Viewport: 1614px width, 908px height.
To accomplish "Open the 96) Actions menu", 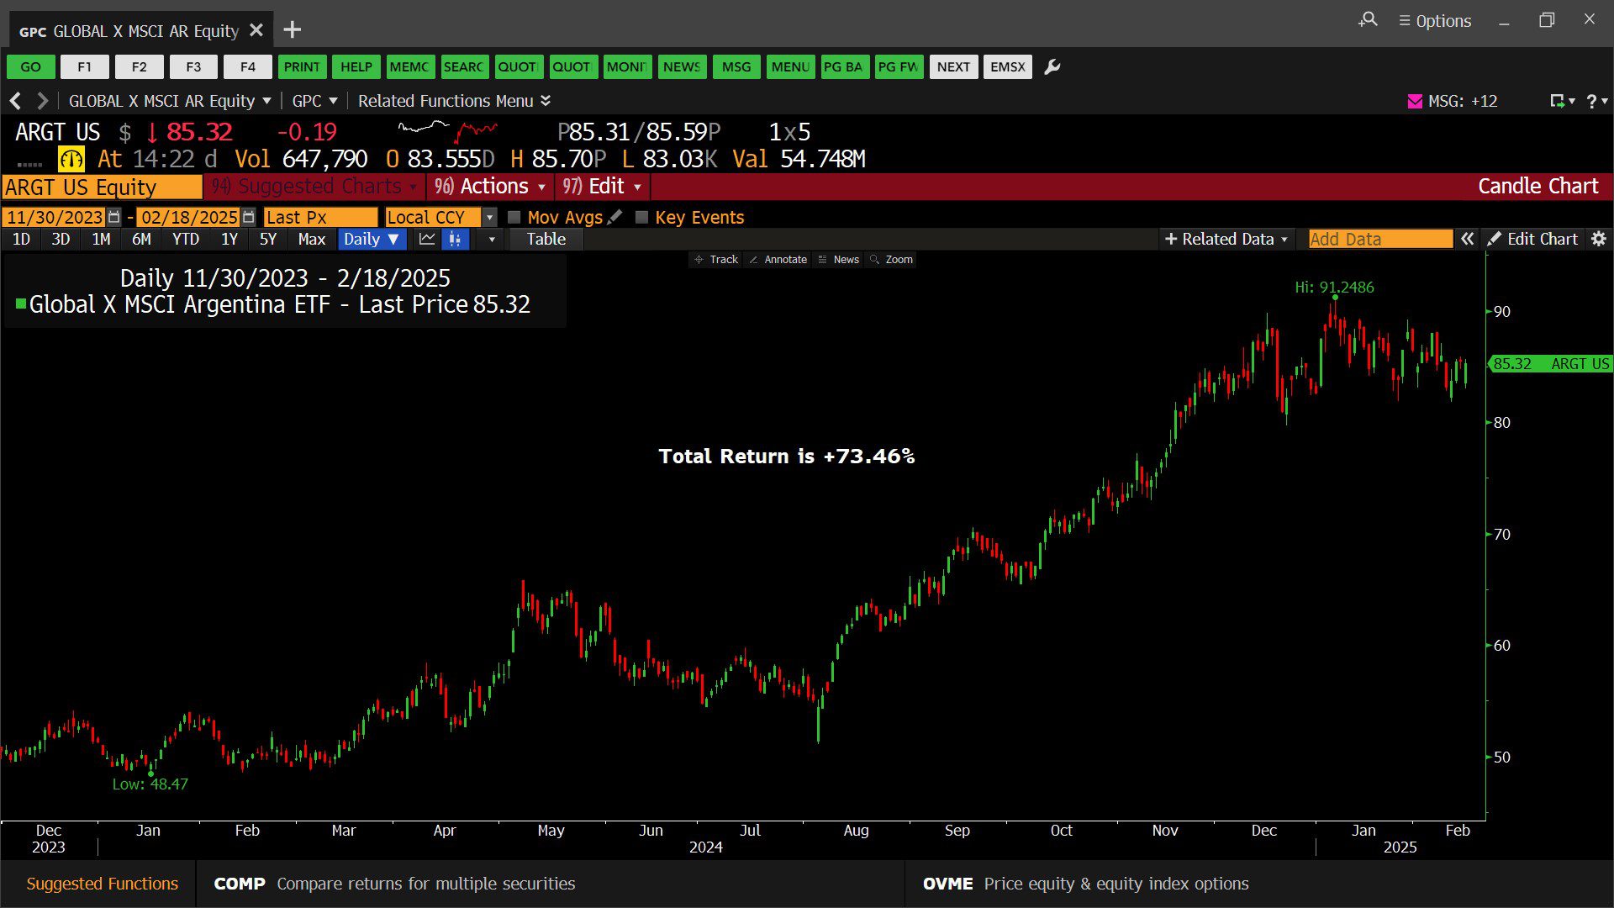I will click(x=491, y=187).
